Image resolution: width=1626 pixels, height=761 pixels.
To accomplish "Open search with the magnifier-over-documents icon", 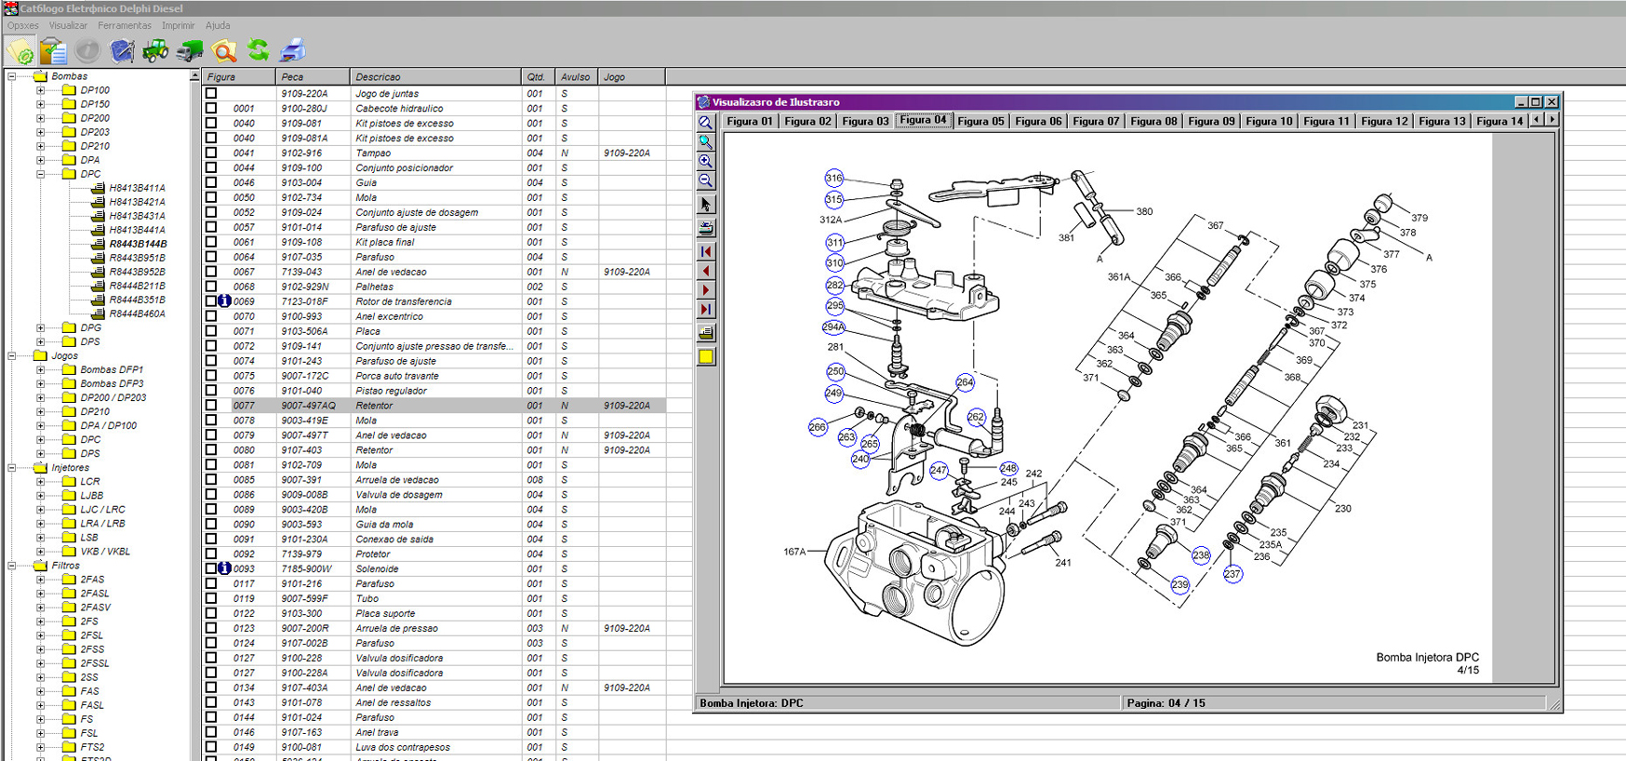I will [224, 50].
